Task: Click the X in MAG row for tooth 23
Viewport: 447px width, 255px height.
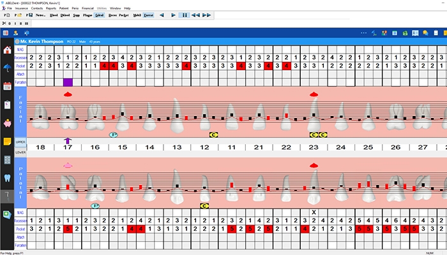Action: [x=314, y=212]
